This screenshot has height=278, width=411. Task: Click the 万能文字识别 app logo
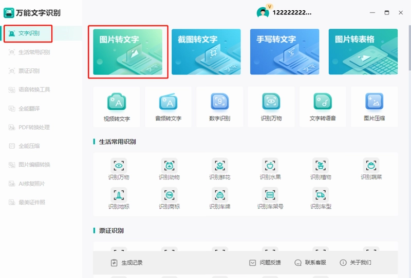(9, 13)
